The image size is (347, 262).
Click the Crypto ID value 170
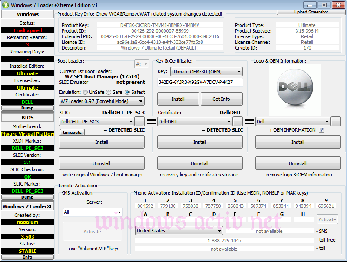(307, 48)
